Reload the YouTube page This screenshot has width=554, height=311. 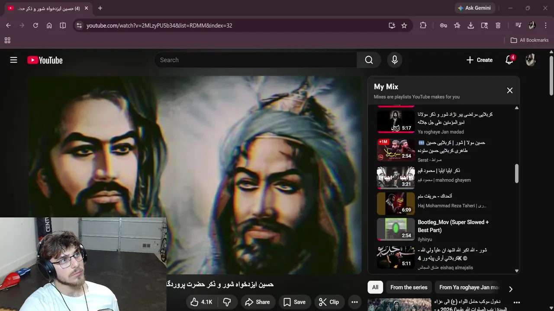pos(35,25)
